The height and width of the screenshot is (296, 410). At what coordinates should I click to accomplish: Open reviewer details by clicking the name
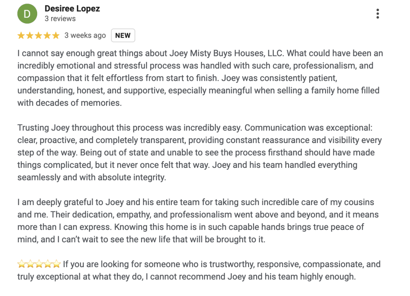coord(72,8)
